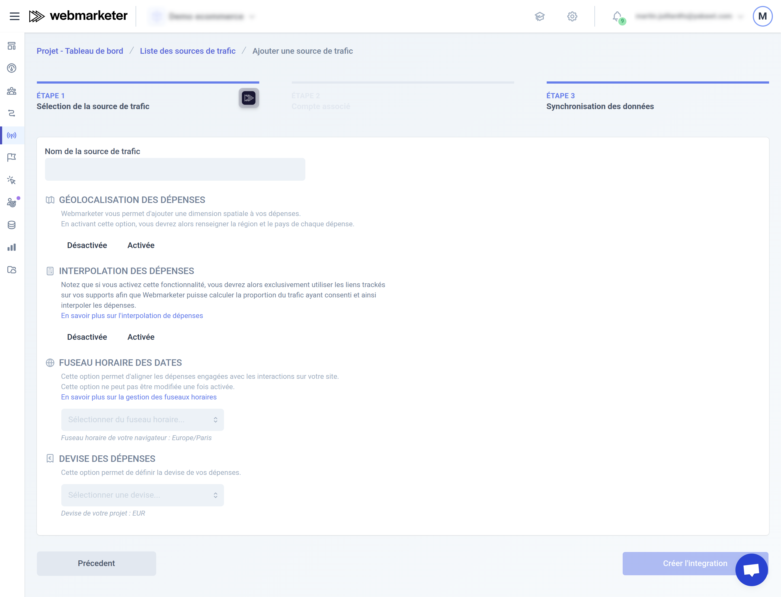Open the hamburger menu
This screenshot has height=597, width=781.
(x=15, y=16)
